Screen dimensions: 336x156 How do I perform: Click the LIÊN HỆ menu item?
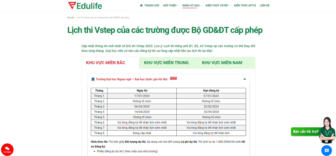coord(265,5)
